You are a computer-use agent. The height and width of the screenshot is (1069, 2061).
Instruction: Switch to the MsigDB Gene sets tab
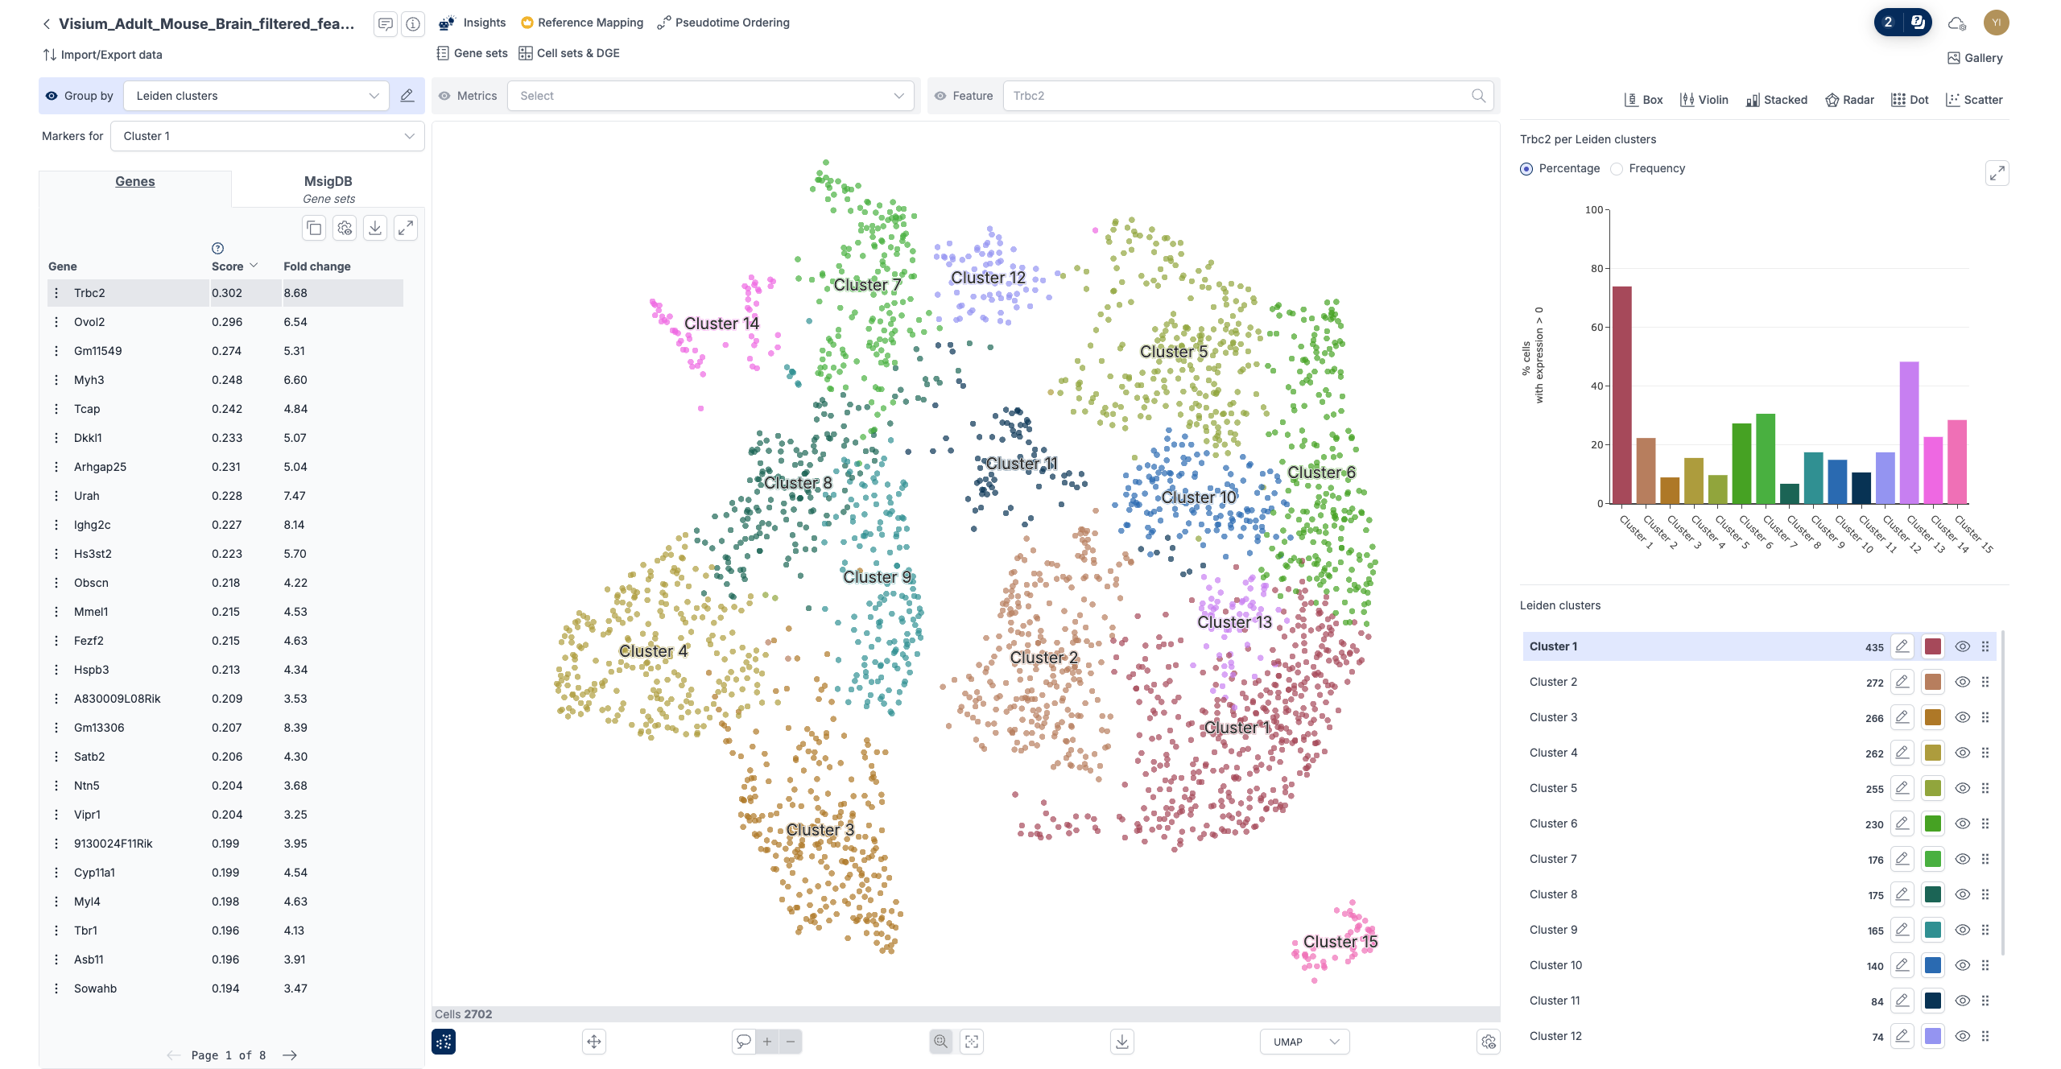coord(328,188)
